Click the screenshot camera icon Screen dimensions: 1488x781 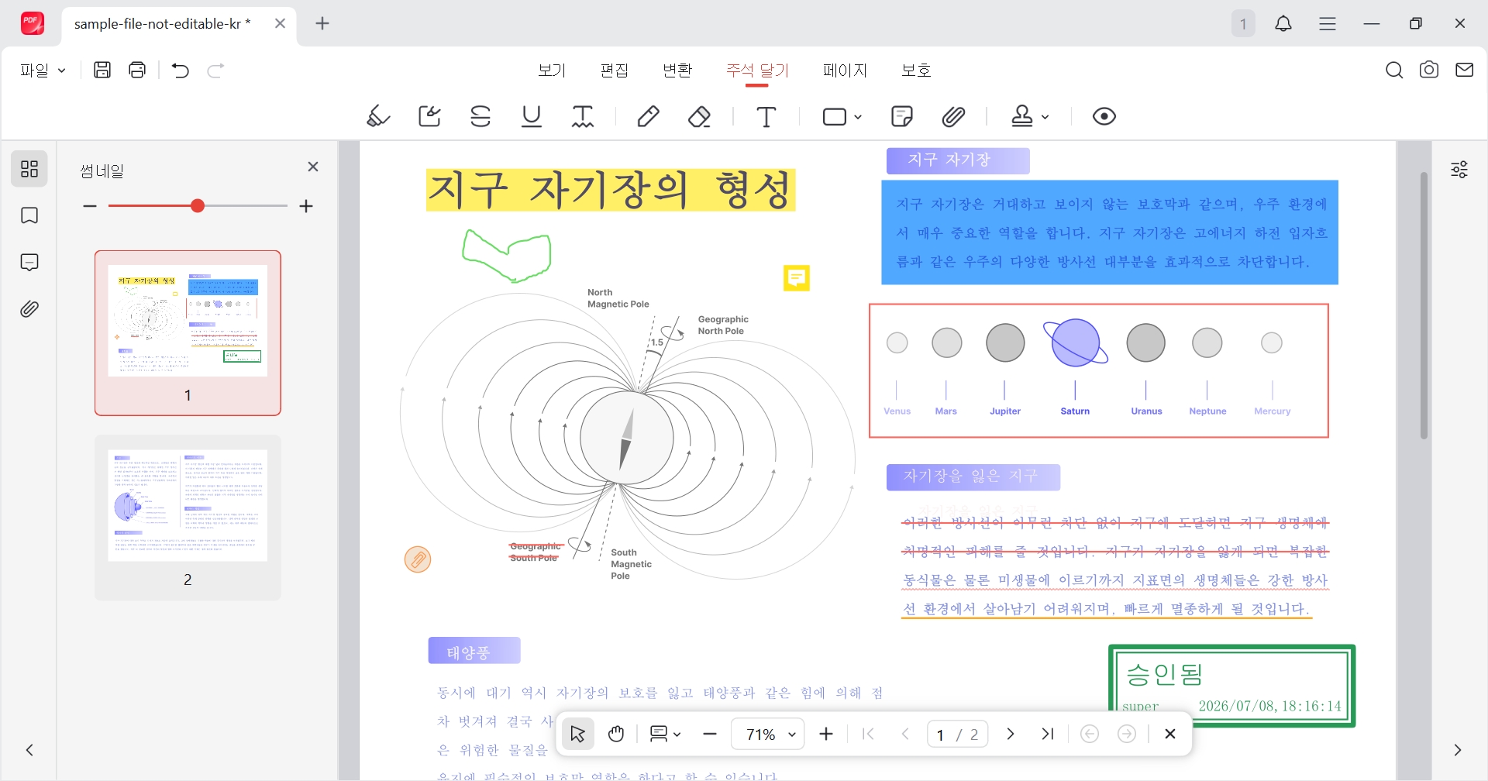pos(1429,70)
